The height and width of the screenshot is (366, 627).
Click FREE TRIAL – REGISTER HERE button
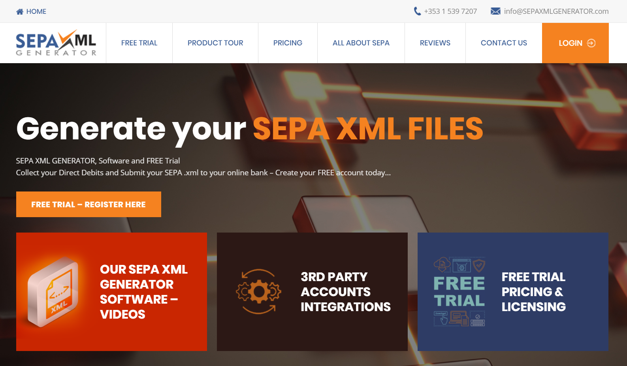88,204
